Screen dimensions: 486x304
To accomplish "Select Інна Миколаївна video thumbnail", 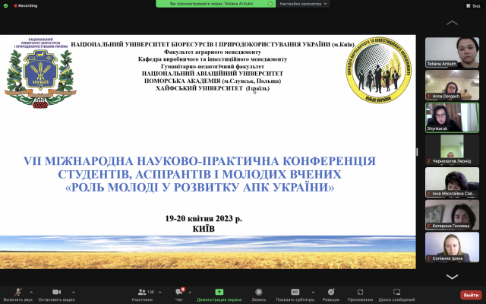I will click(452, 182).
